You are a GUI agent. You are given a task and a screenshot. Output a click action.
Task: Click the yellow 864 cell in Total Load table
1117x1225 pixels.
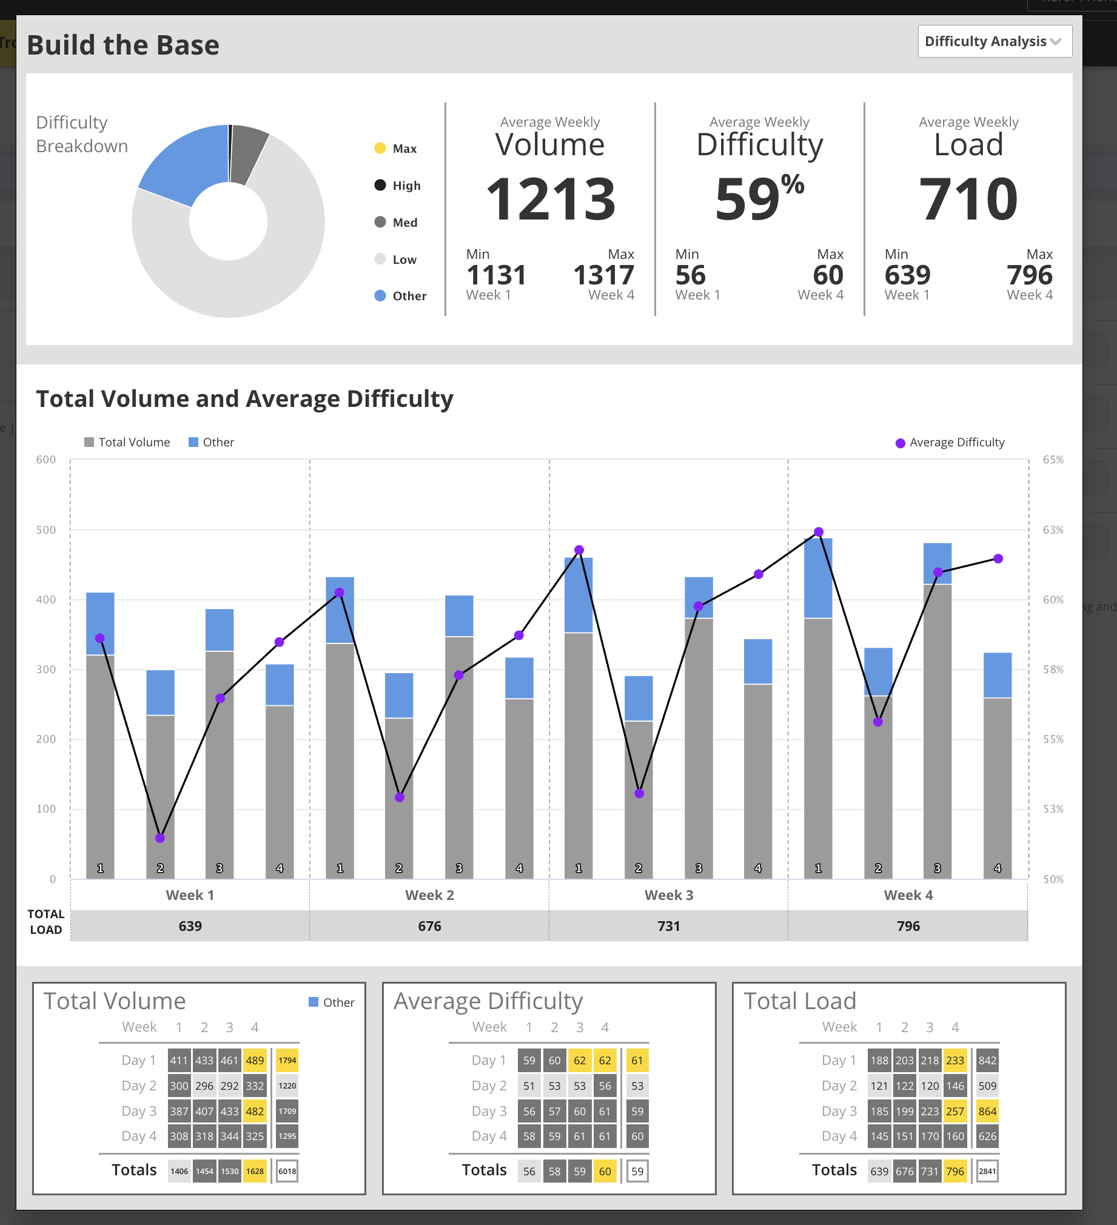987,1112
